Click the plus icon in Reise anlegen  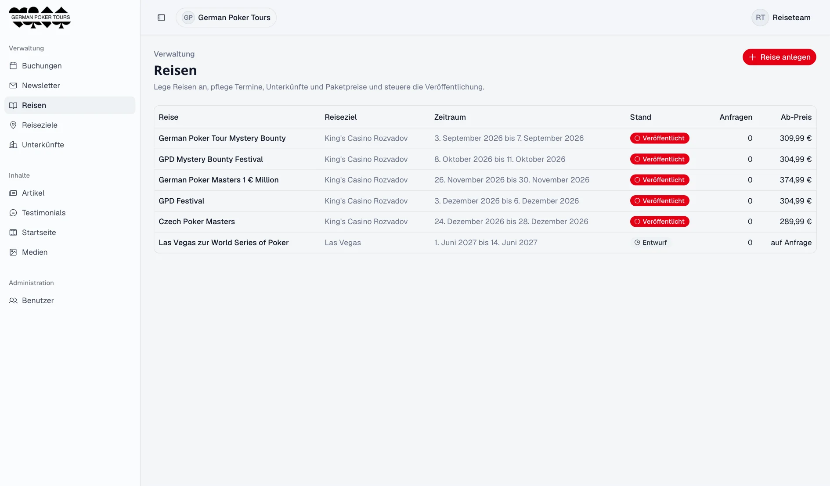click(752, 57)
